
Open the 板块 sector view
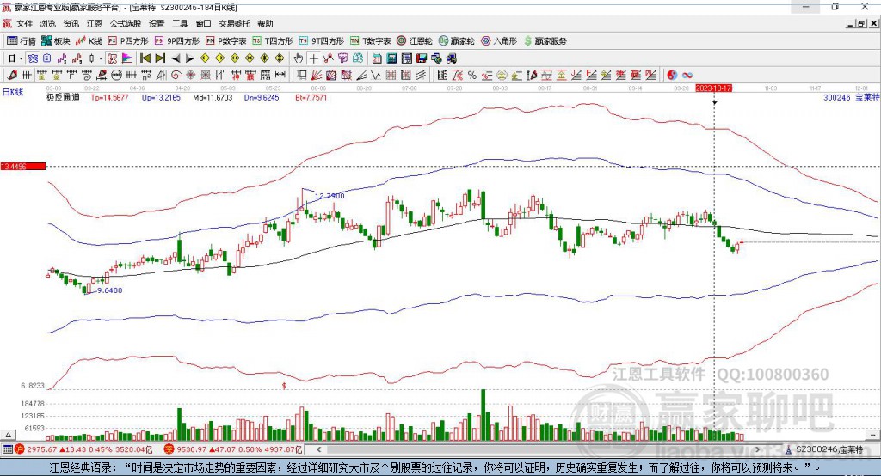pyautogui.click(x=56, y=41)
